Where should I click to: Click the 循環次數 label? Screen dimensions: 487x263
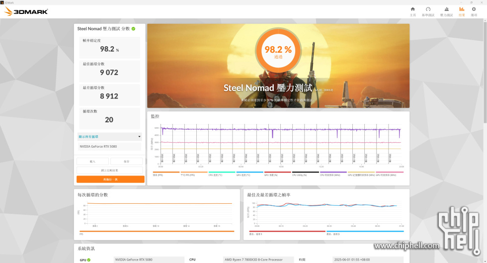90,111
